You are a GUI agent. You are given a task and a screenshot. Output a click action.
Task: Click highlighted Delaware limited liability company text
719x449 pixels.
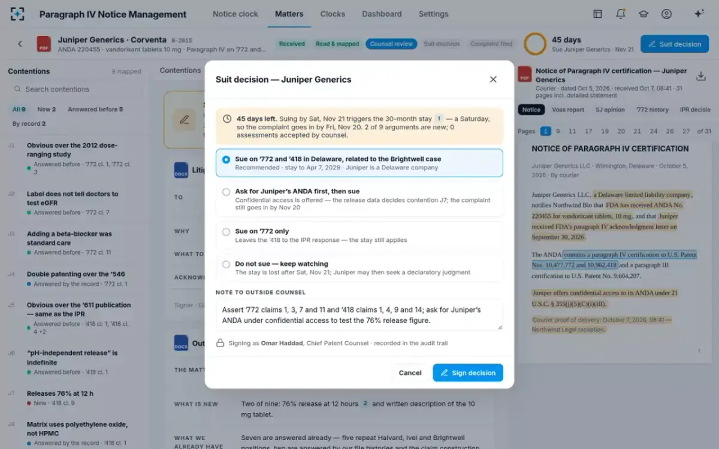(x=642, y=195)
